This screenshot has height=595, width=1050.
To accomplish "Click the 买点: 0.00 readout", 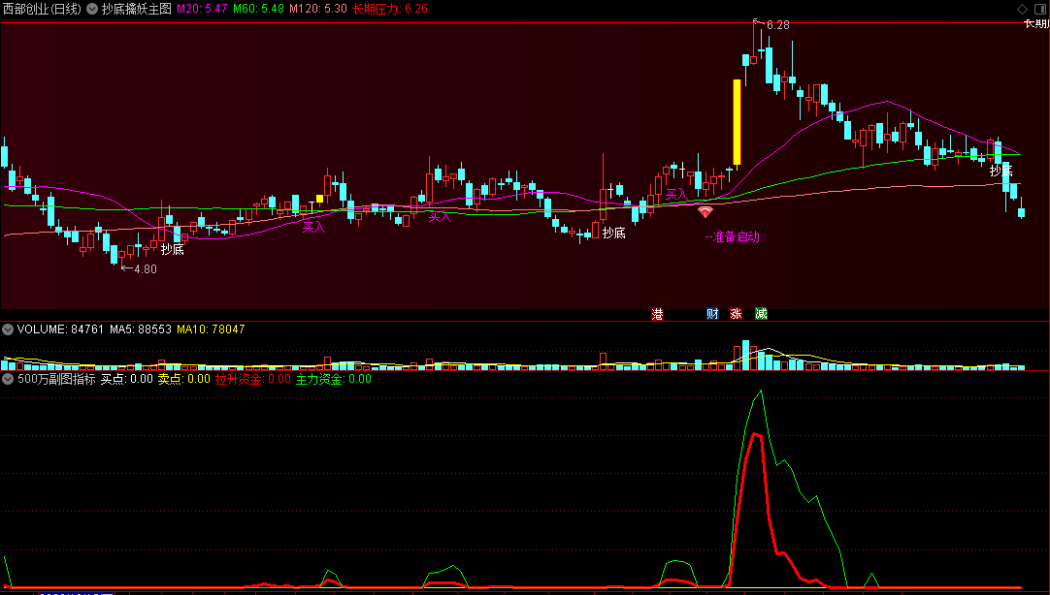I will [126, 379].
